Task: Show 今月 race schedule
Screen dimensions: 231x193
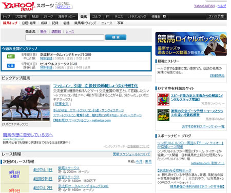Action: 139,162
